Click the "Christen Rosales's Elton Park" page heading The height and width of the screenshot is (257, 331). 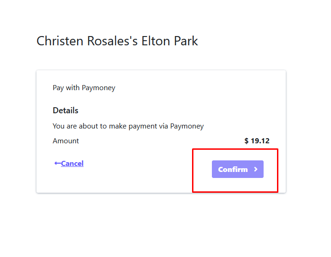pyautogui.click(x=117, y=41)
